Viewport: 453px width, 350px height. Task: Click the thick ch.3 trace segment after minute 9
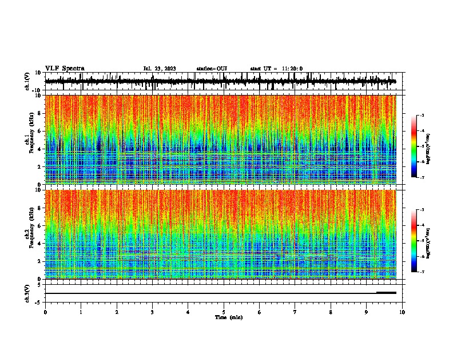pyautogui.click(x=386, y=293)
